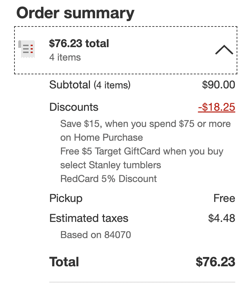Click the "$76.23 total" summary header text
Viewport: 248px width, 289px height.
coord(79,44)
